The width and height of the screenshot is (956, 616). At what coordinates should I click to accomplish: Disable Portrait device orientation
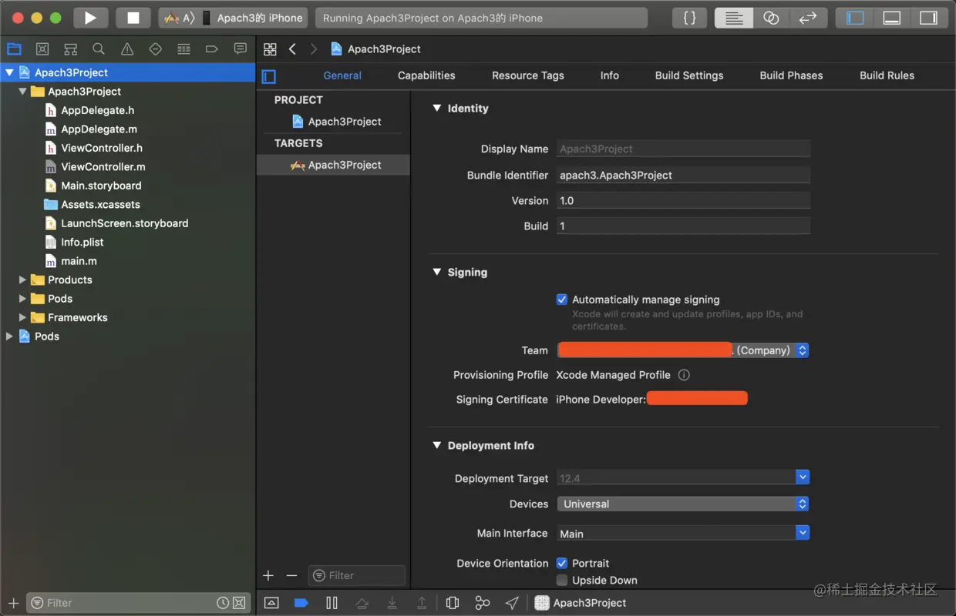click(x=562, y=563)
